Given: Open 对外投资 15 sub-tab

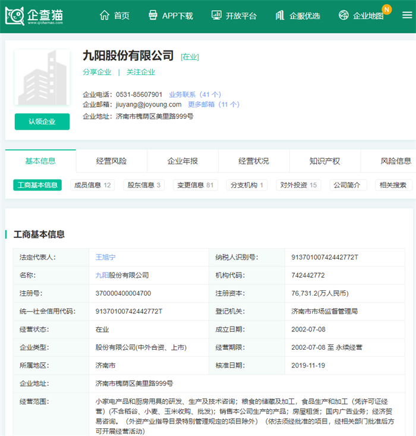Looking at the screenshot, I should pyautogui.click(x=298, y=185).
